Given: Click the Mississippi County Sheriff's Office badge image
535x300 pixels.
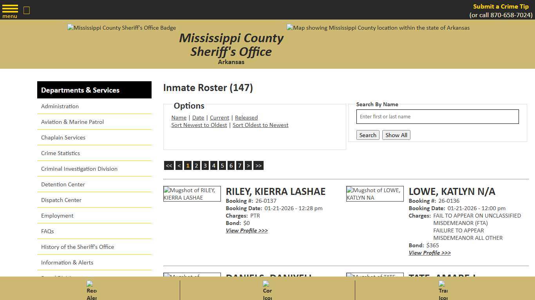Looking at the screenshot, I should [x=121, y=28].
